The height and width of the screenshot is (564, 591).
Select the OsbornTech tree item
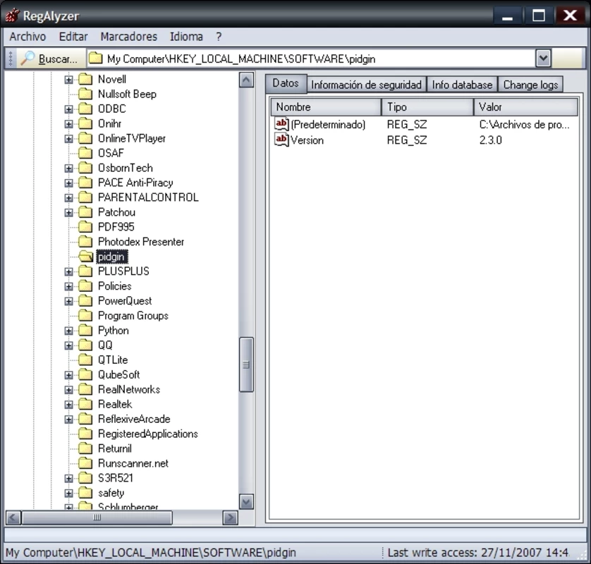pos(125,168)
